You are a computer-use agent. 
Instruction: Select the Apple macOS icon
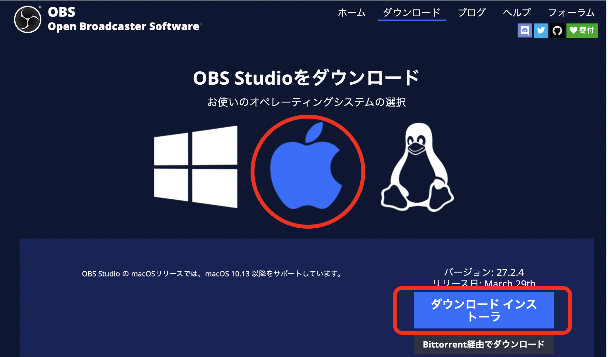(306, 166)
